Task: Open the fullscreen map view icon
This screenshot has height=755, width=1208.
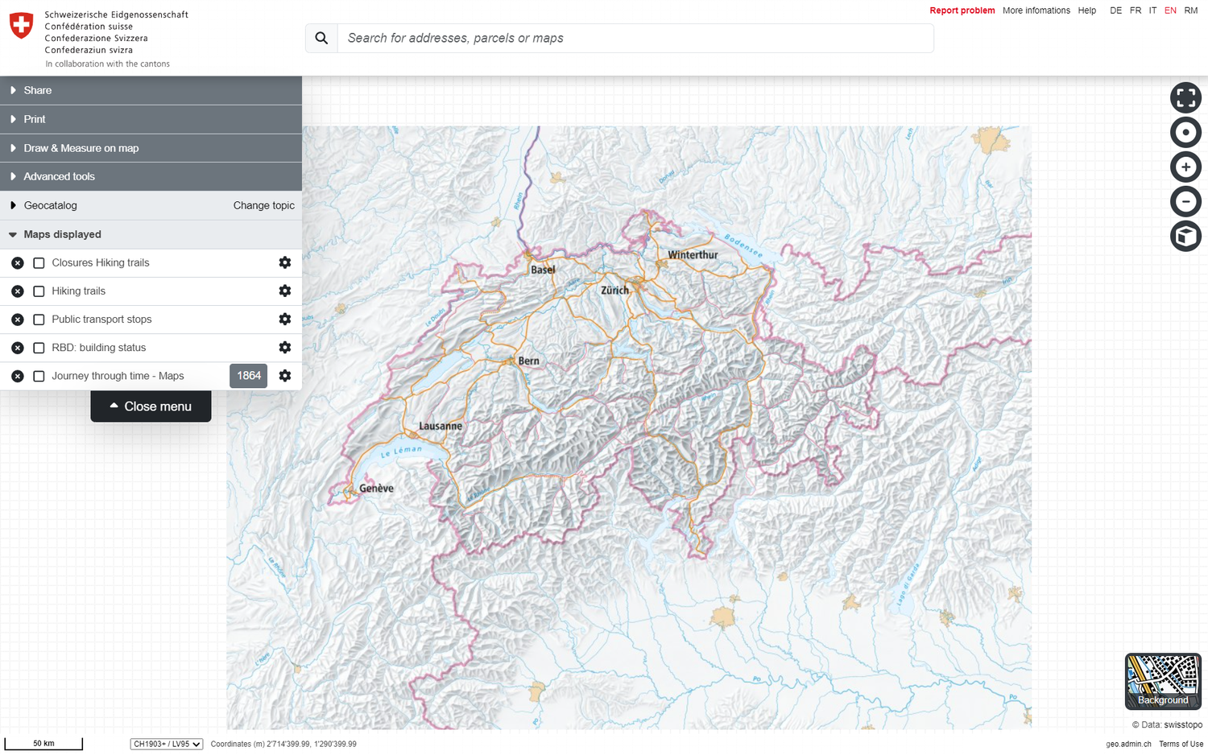Action: [x=1185, y=97]
